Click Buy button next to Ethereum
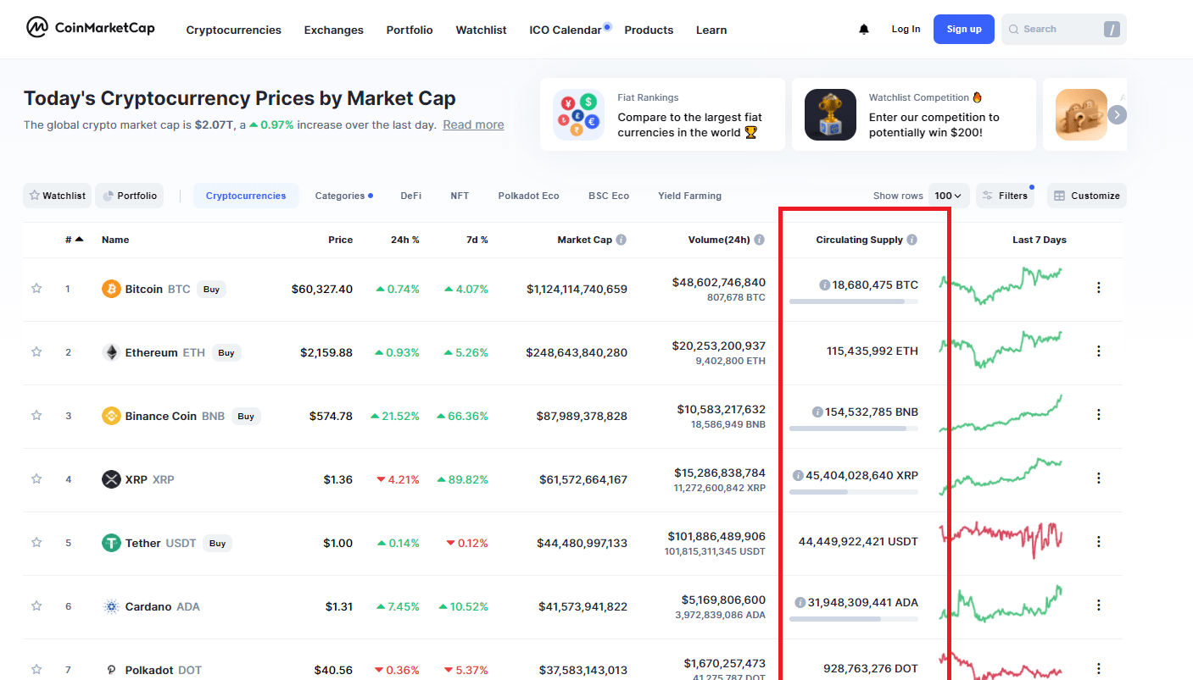This screenshot has height=680, width=1193. (x=226, y=352)
